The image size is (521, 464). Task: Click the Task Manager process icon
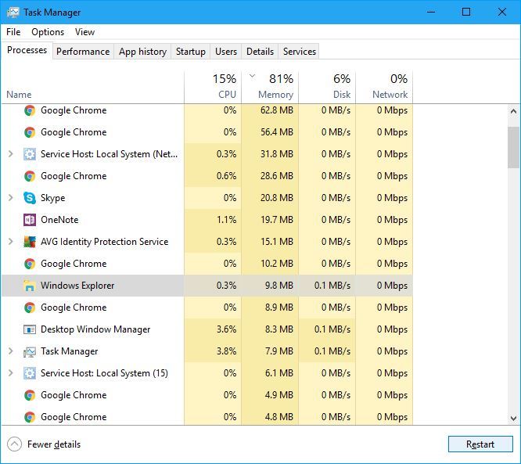(x=30, y=351)
